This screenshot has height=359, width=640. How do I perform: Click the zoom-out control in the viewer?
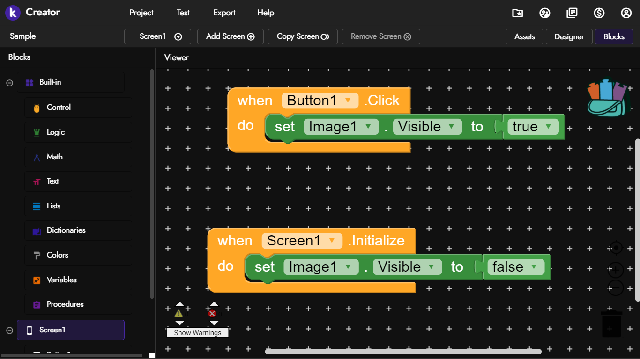click(616, 287)
